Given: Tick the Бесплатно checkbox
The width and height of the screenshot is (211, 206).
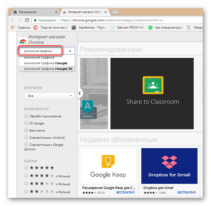Looking at the screenshot, I should click(x=26, y=130).
